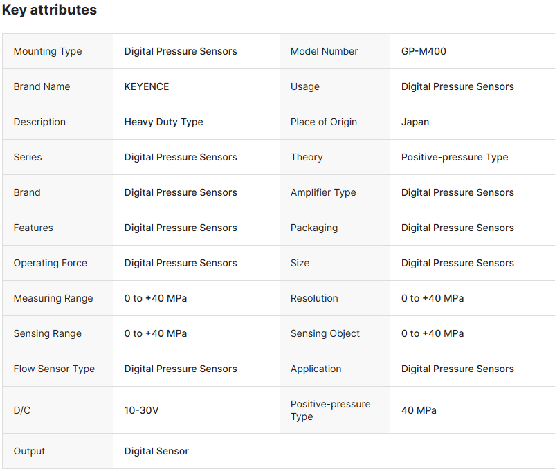Select the Place of Origin label
The image size is (555, 469).
[324, 122]
